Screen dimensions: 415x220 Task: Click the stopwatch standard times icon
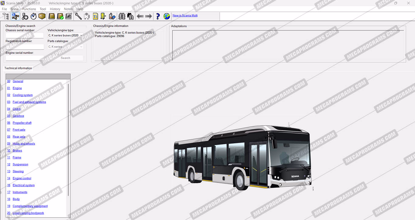click(x=33, y=16)
